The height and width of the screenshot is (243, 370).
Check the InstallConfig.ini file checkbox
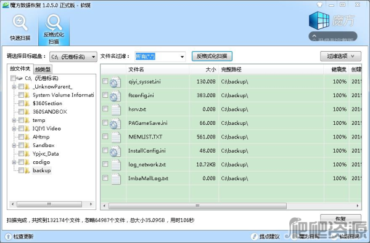[105, 150]
